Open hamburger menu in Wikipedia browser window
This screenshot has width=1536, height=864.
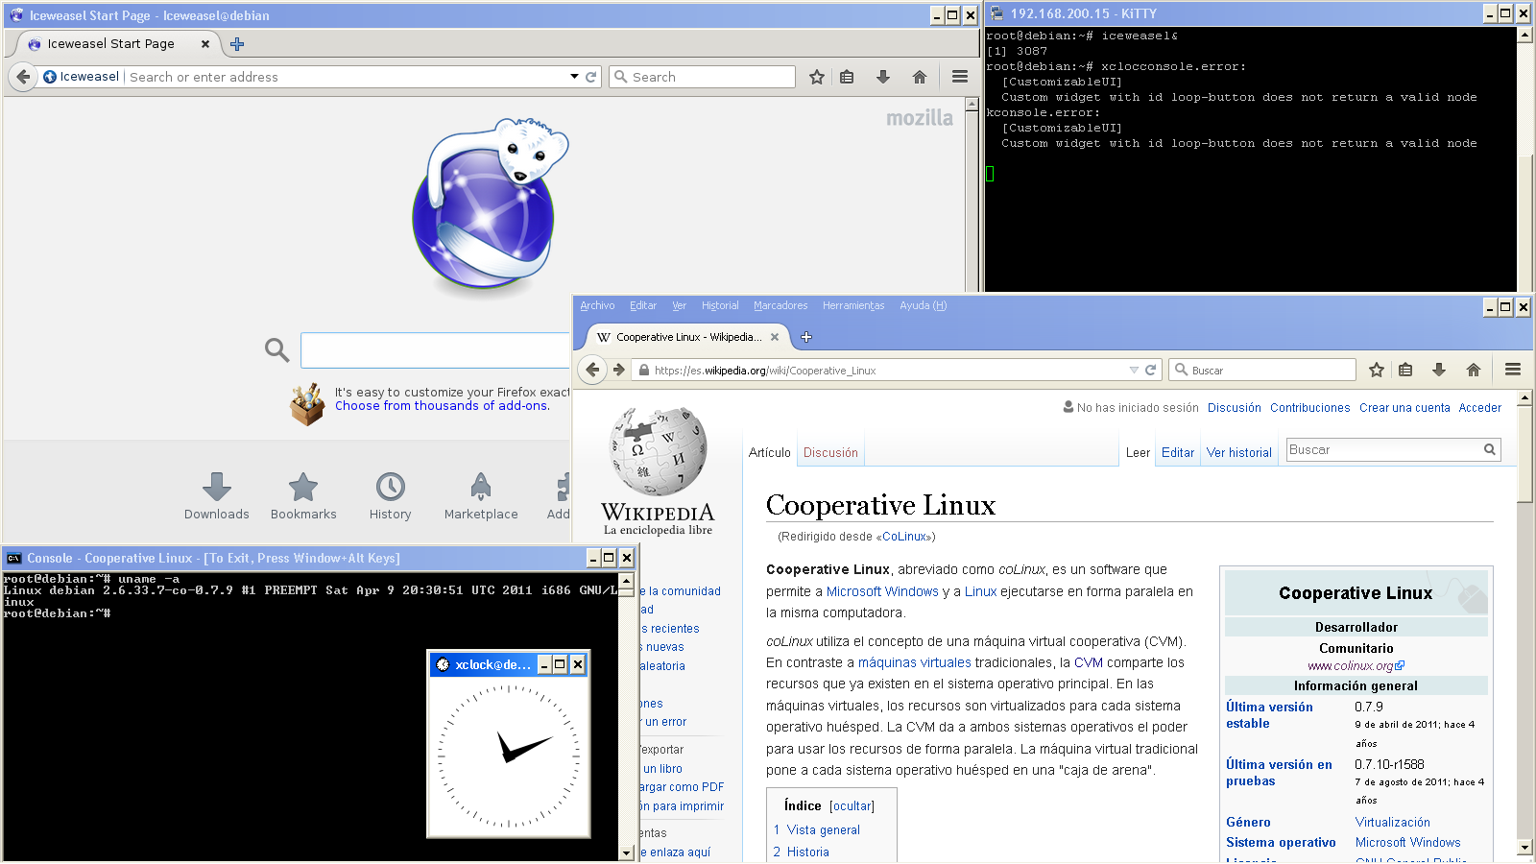pos(1513,370)
